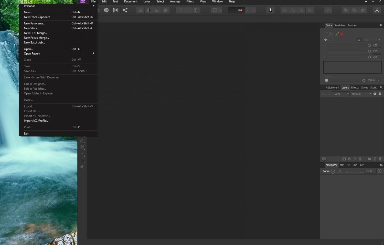The width and height of the screenshot is (384, 245).
Task: Open the Chn panel tab
Action: (x=355, y=165)
